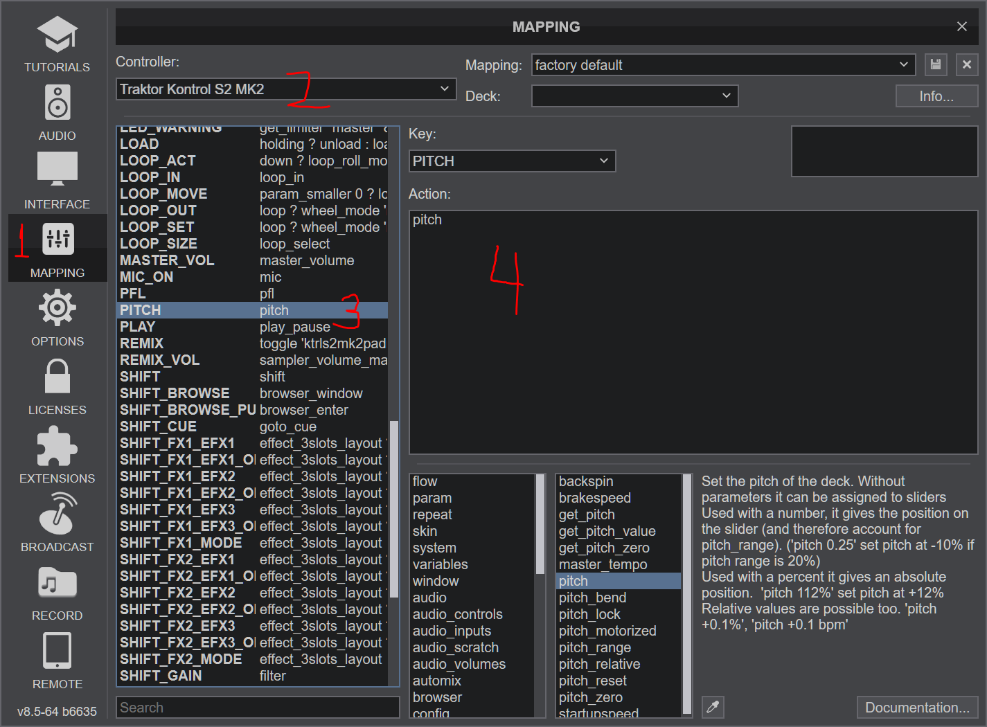Click inside the Action text box containing pitch
Screen dimensions: 987x727
tap(693, 332)
